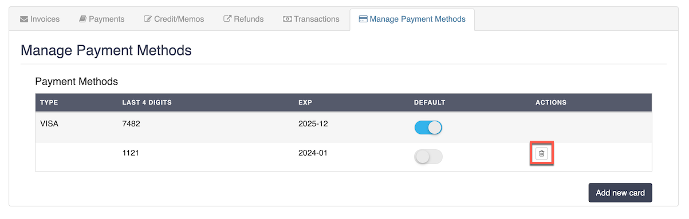Screen dimensions: 689x219
Task: Click the credit card icon on active tab
Action: [363, 19]
